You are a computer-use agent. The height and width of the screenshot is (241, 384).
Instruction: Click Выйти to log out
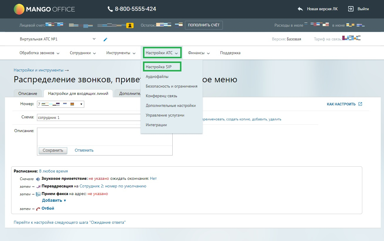click(x=363, y=9)
